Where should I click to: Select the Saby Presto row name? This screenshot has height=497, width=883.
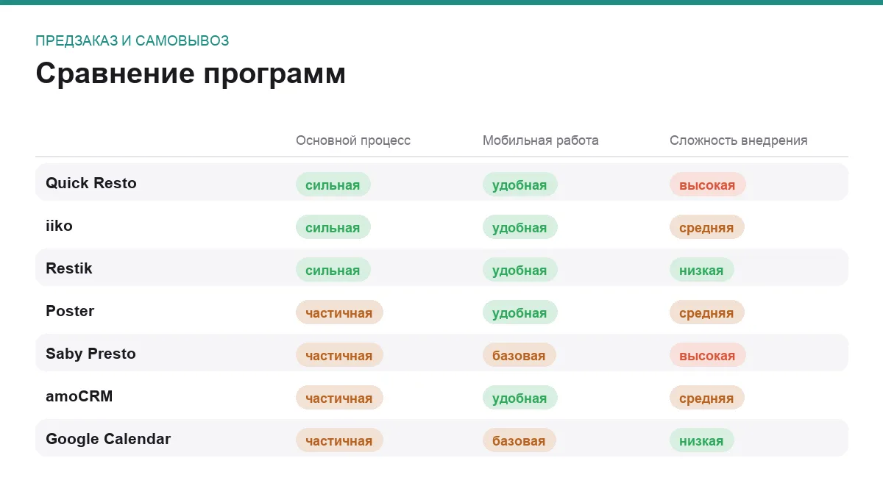(91, 354)
